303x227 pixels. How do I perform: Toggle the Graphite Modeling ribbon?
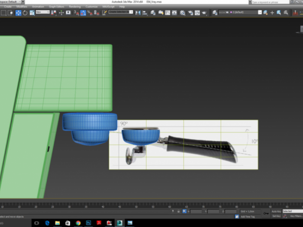(161, 13)
